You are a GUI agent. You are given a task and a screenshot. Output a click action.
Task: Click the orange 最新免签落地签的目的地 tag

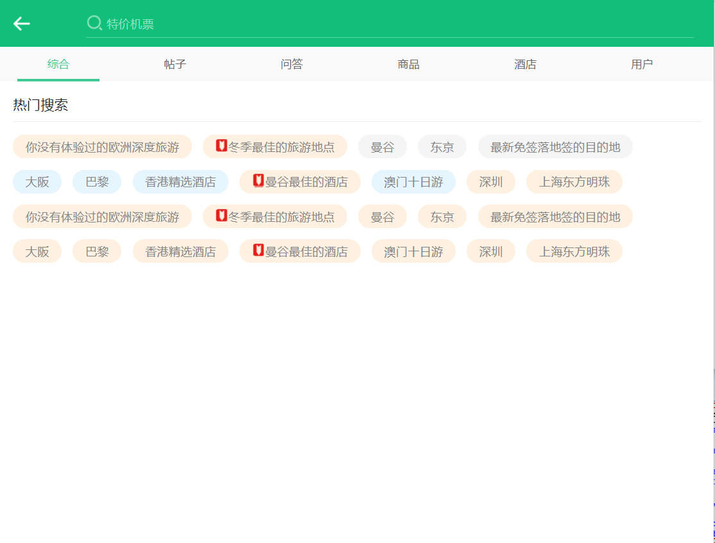(555, 217)
